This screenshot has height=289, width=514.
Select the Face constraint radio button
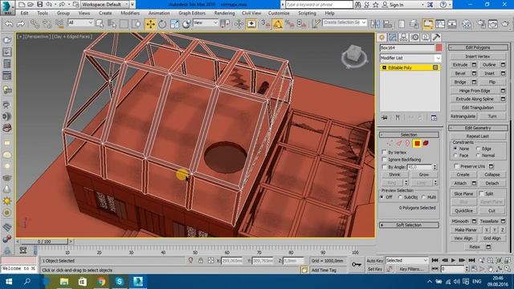455,155
